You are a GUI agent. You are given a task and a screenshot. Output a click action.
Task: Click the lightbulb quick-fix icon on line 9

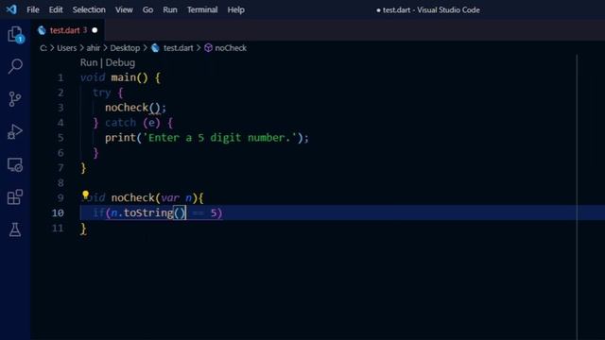(x=85, y=195)
